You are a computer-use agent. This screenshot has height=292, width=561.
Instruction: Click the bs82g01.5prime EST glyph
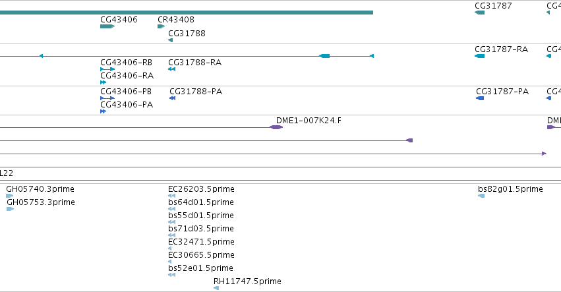(x=481, y=196)
